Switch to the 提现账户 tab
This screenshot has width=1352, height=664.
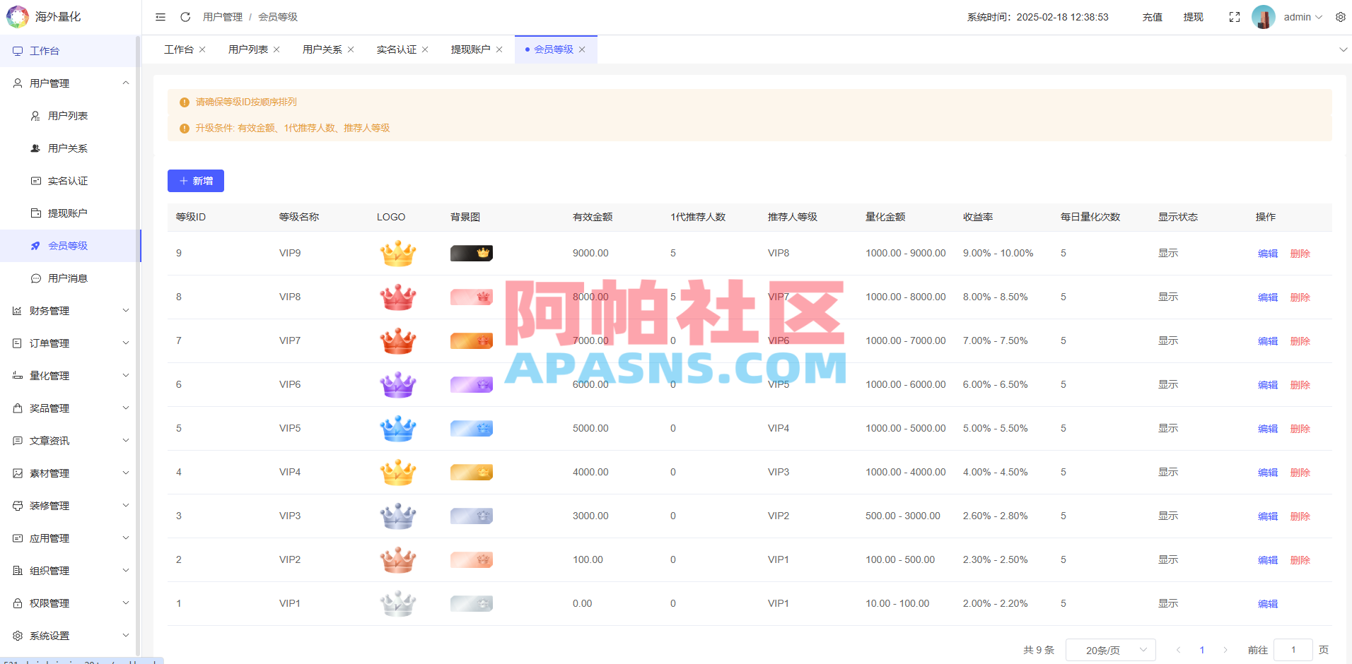coord(470,49)
